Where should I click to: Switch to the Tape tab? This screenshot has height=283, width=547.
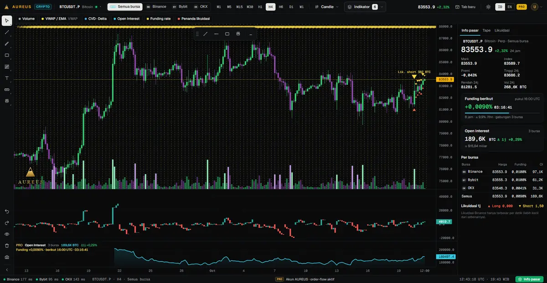(x=486, y=30)
